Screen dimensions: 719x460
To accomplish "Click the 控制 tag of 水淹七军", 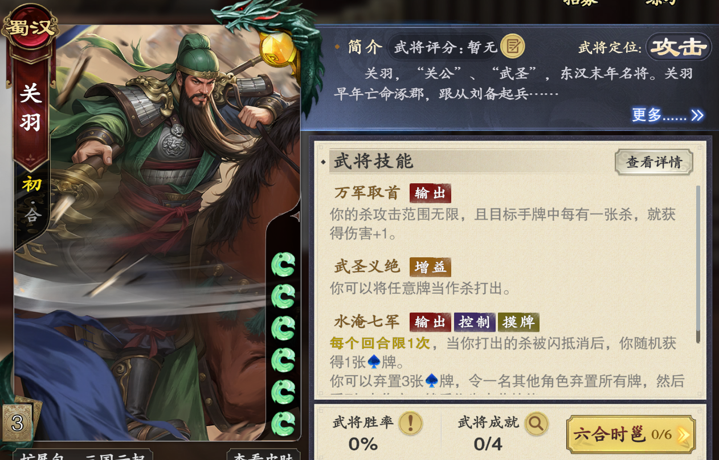I will pos(474,322).
